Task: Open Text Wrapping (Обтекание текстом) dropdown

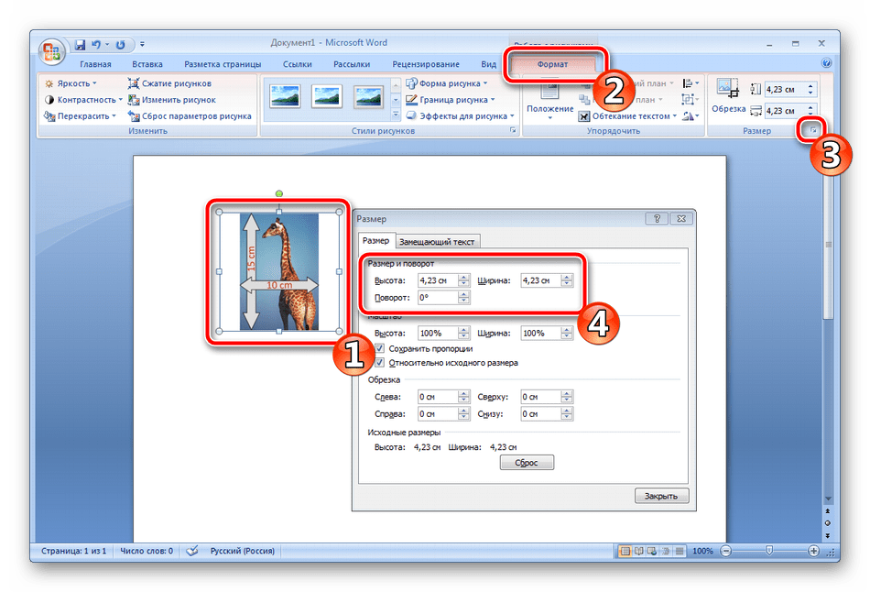Action: (633, 116)
